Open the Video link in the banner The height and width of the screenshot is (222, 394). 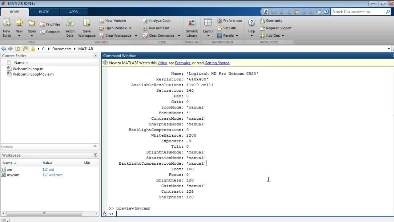[x=162, y=63]
